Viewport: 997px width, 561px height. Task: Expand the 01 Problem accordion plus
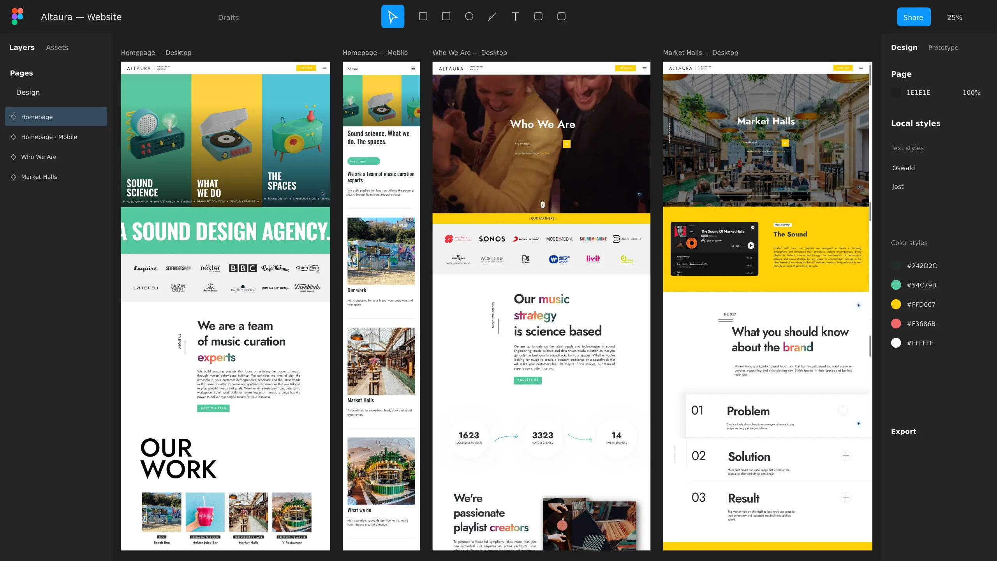pyautogui.click(x=843, y=410)
